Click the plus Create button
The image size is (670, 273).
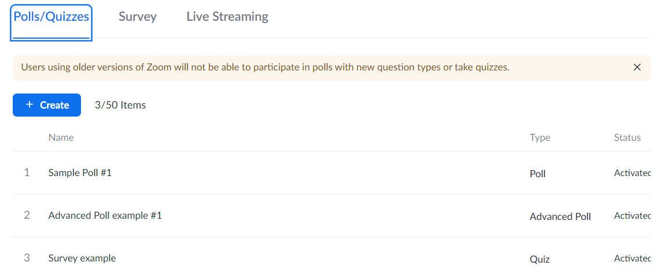[47, 105]
